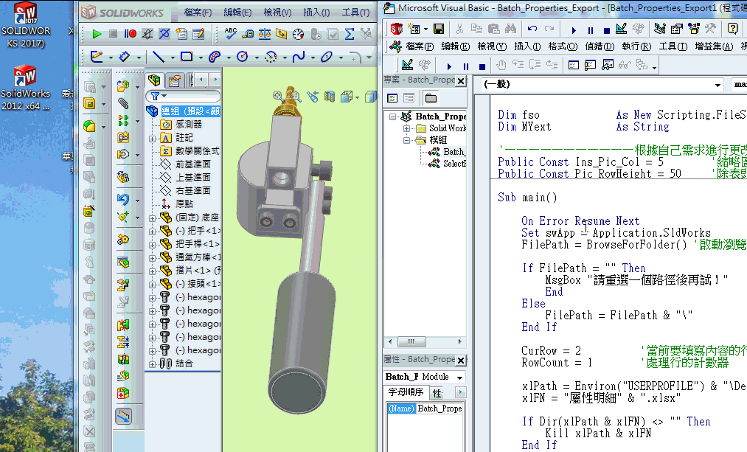Select the Spline sketch tool
This screenshot has height=452, width=747.
(299, 58)
